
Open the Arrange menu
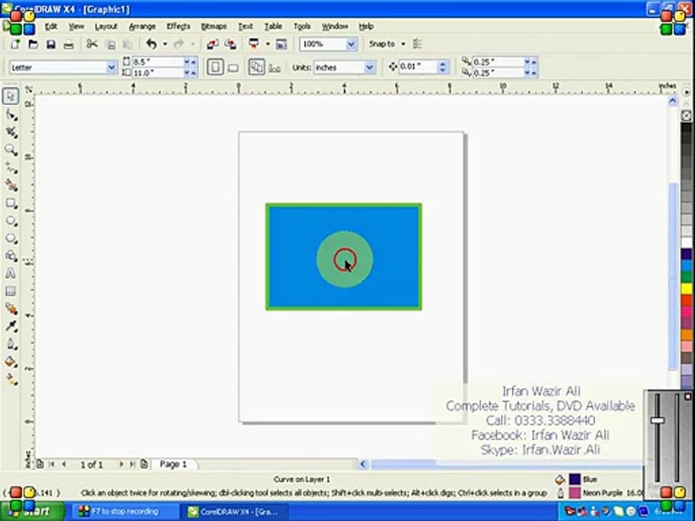(x=142, y=27)
